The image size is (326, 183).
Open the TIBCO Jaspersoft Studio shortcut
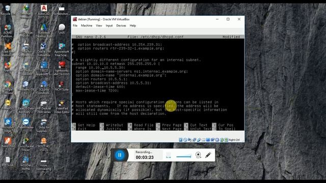point(44,69)
